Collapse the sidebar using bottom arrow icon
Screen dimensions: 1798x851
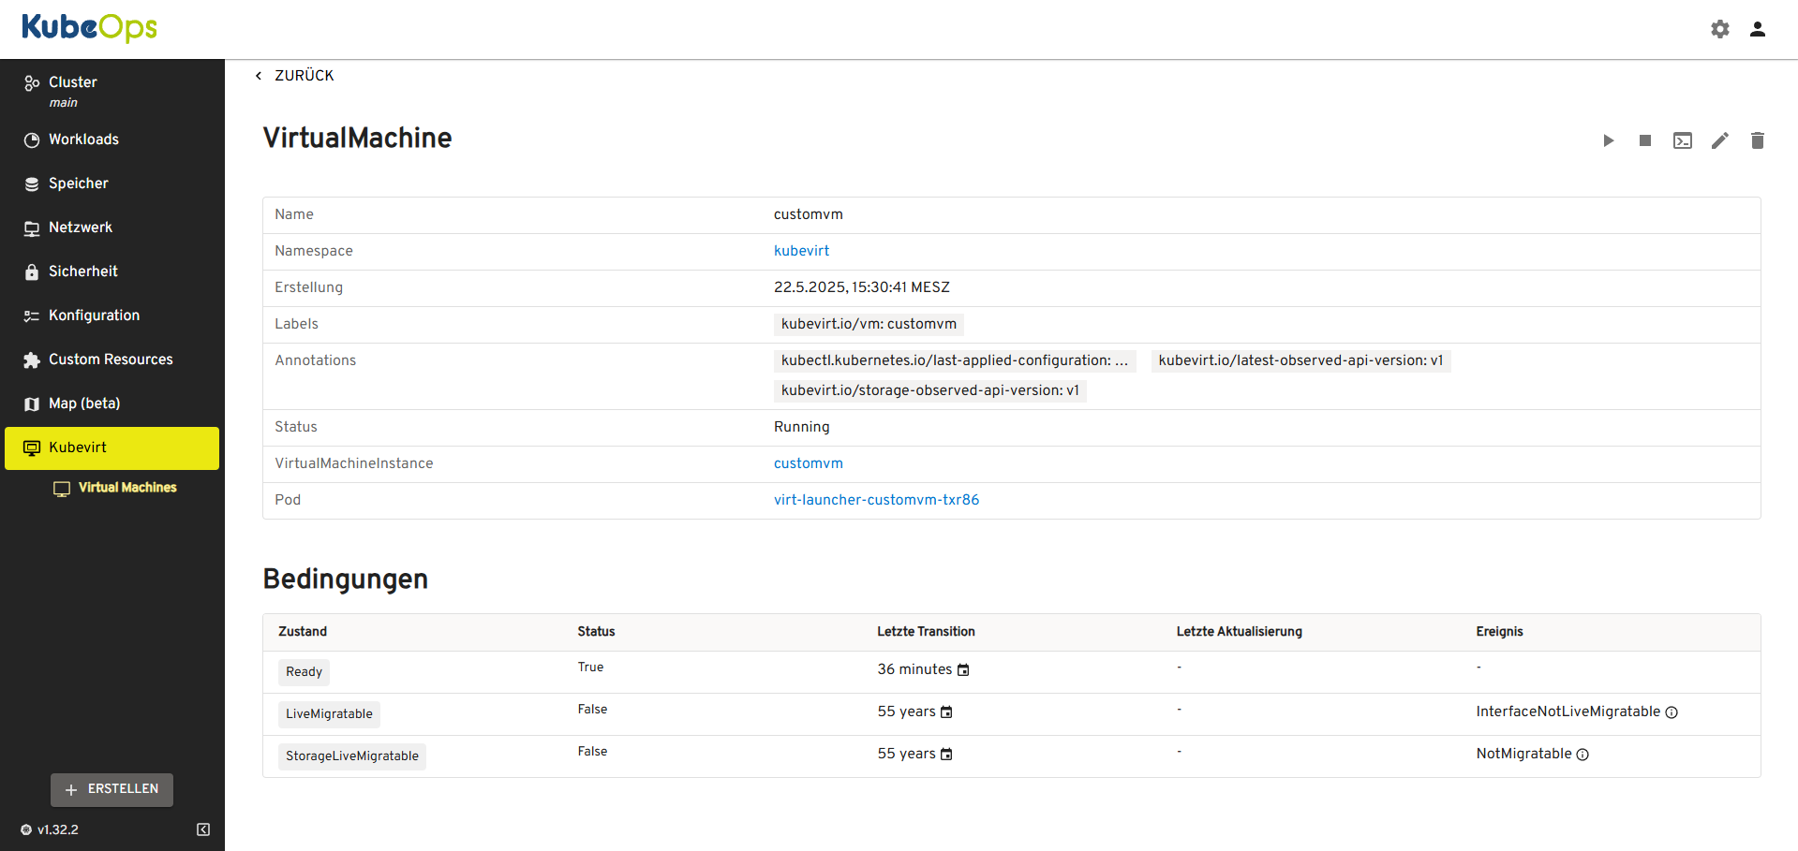coord(203,829)
